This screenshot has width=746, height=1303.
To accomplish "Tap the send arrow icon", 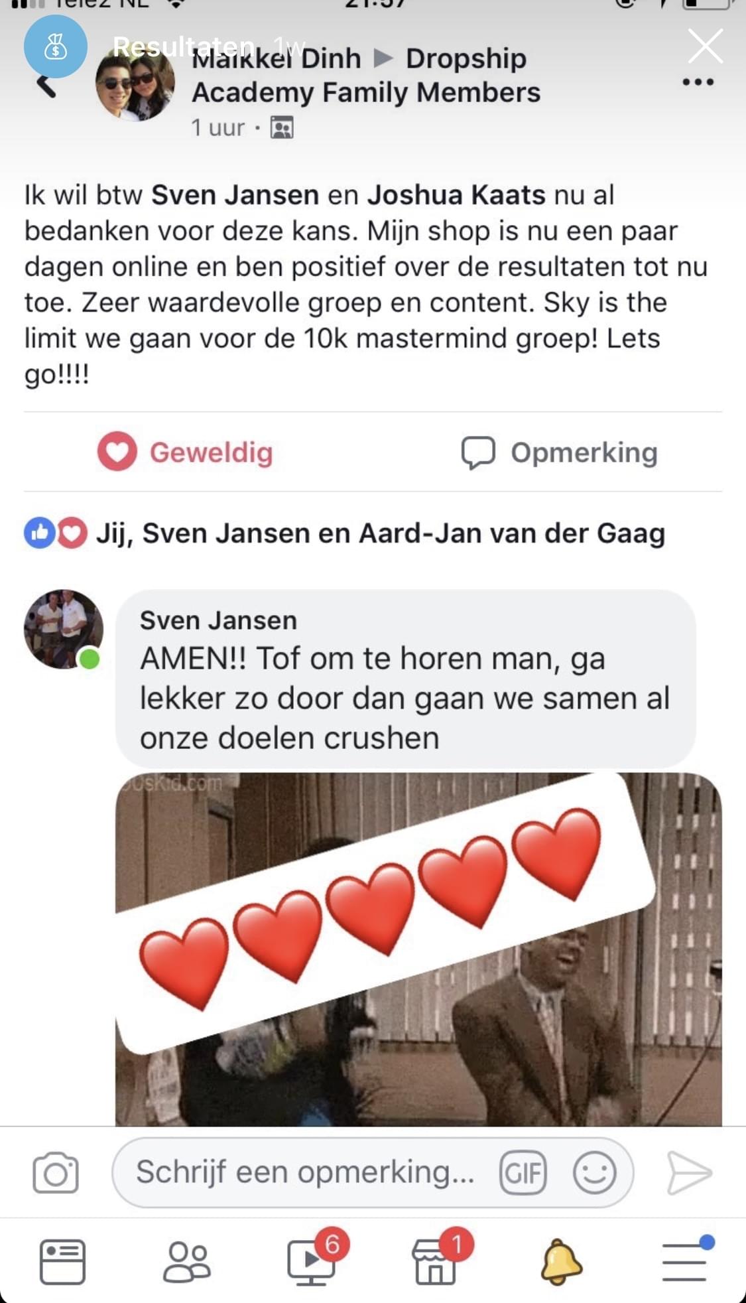I will pos(689,1173).
